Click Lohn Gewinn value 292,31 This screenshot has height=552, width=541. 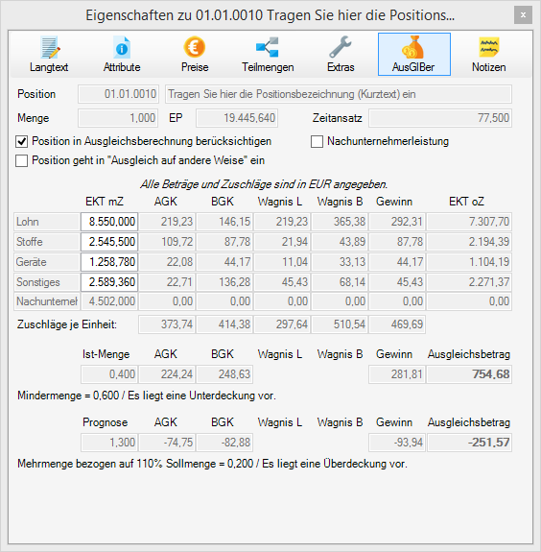click(397, 222)
